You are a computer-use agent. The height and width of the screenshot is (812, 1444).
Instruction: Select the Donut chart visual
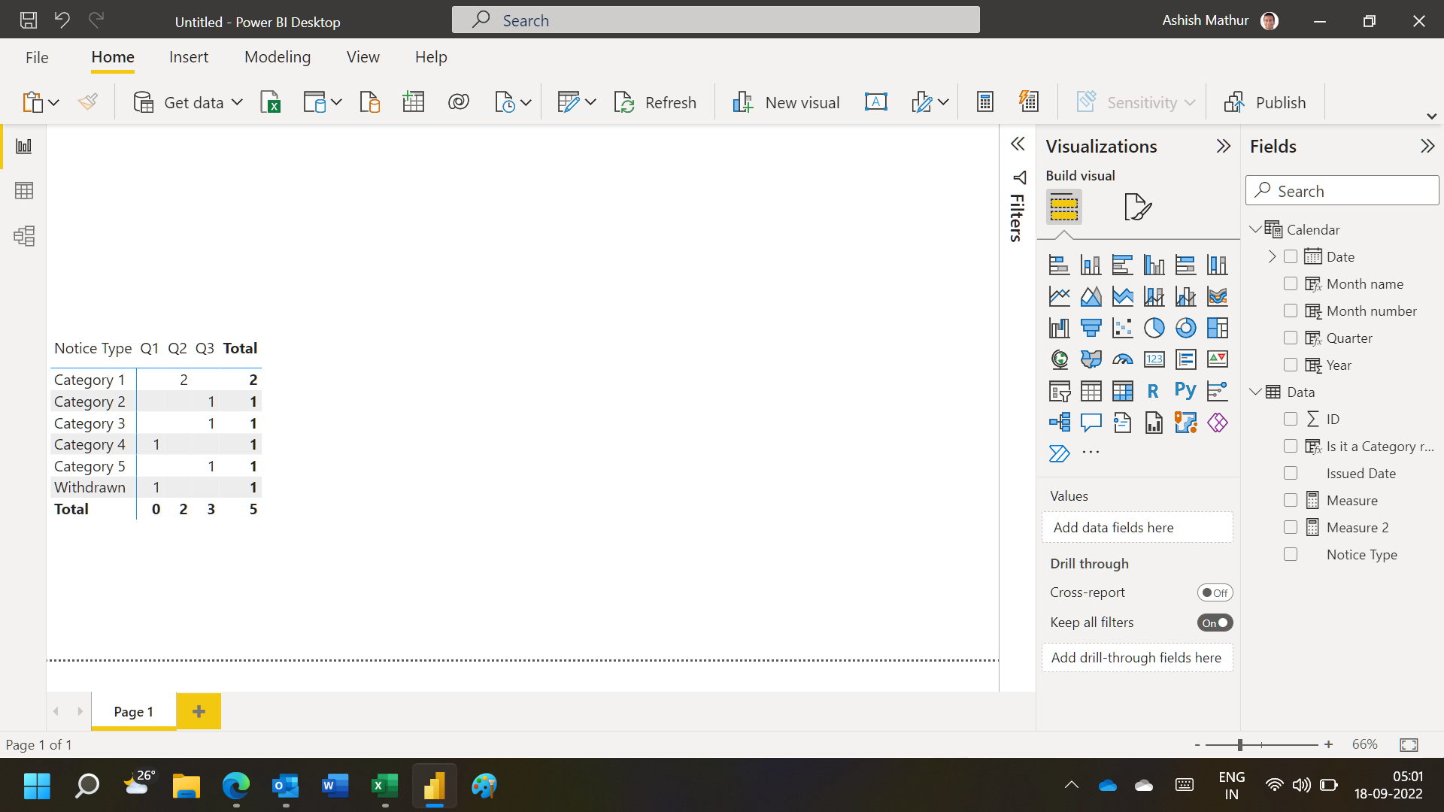coord(1186,328)
